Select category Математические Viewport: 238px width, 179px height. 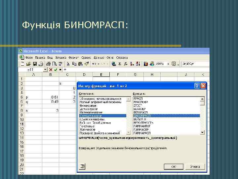[102, 112]
